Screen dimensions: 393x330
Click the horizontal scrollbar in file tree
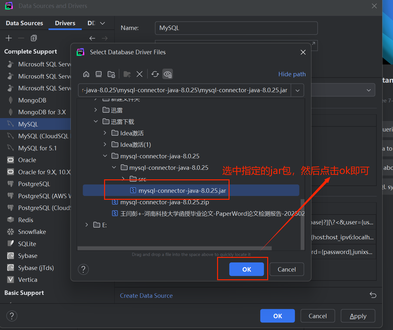(174, 248)
